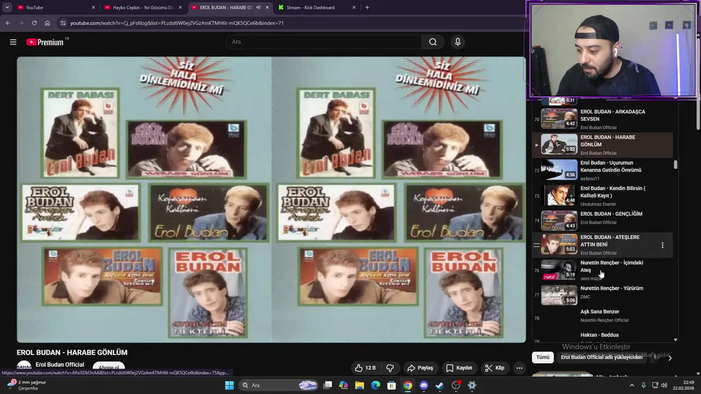The width and height of the screenshot is (701, 394).
Task: Click the Windows taskbar search box
Action: click(279, 385)
